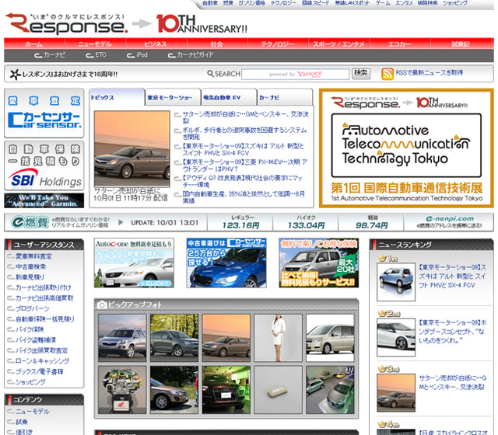The height and width of the screenshot is (435, 498).
Task: Switch to the カーナビ tab in news box
Action: pos(285,97)
